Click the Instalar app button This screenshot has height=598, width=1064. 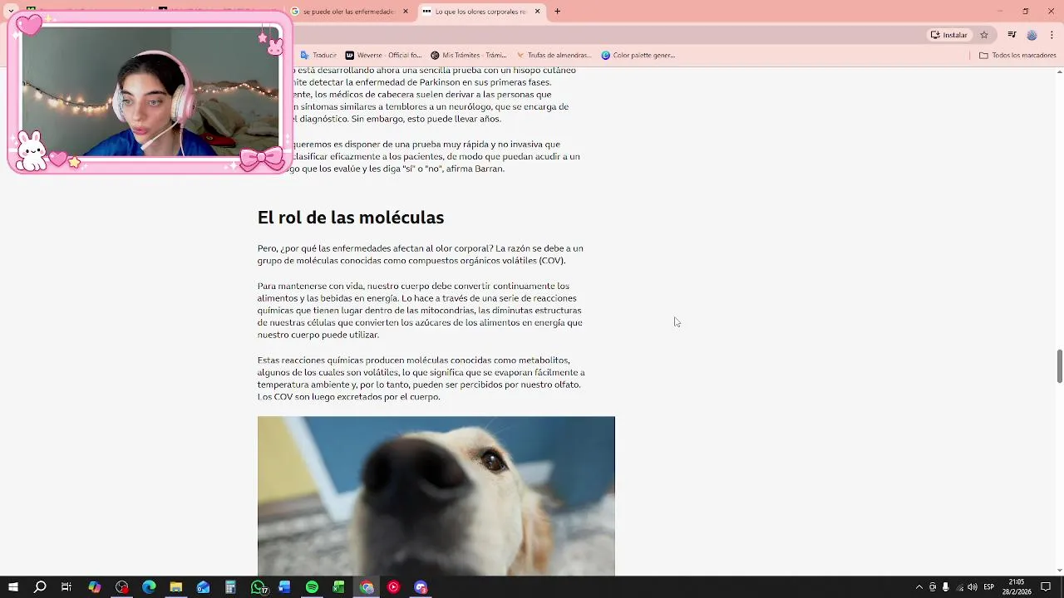(949, 35)
